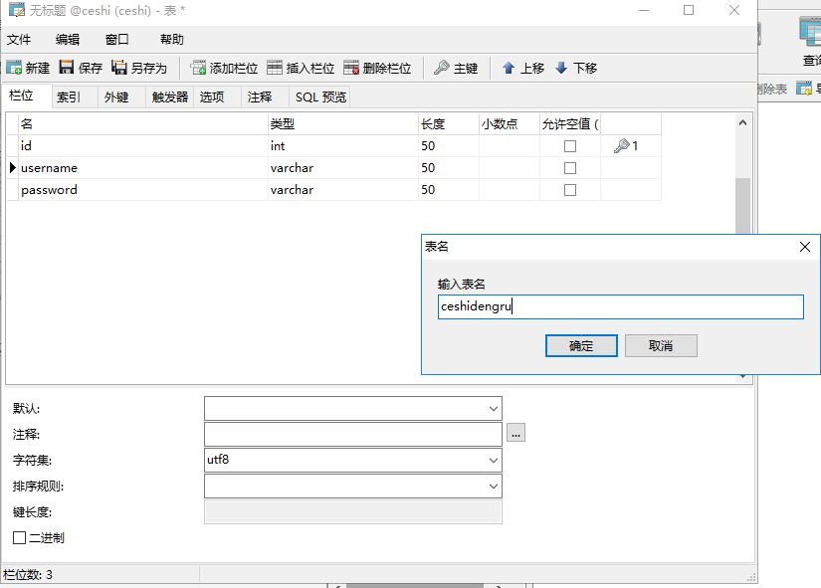The width and height of the screenshot is (821, 588).
Task: Click the ... button beside 注释 field
Action: click(x=515, y=433)
